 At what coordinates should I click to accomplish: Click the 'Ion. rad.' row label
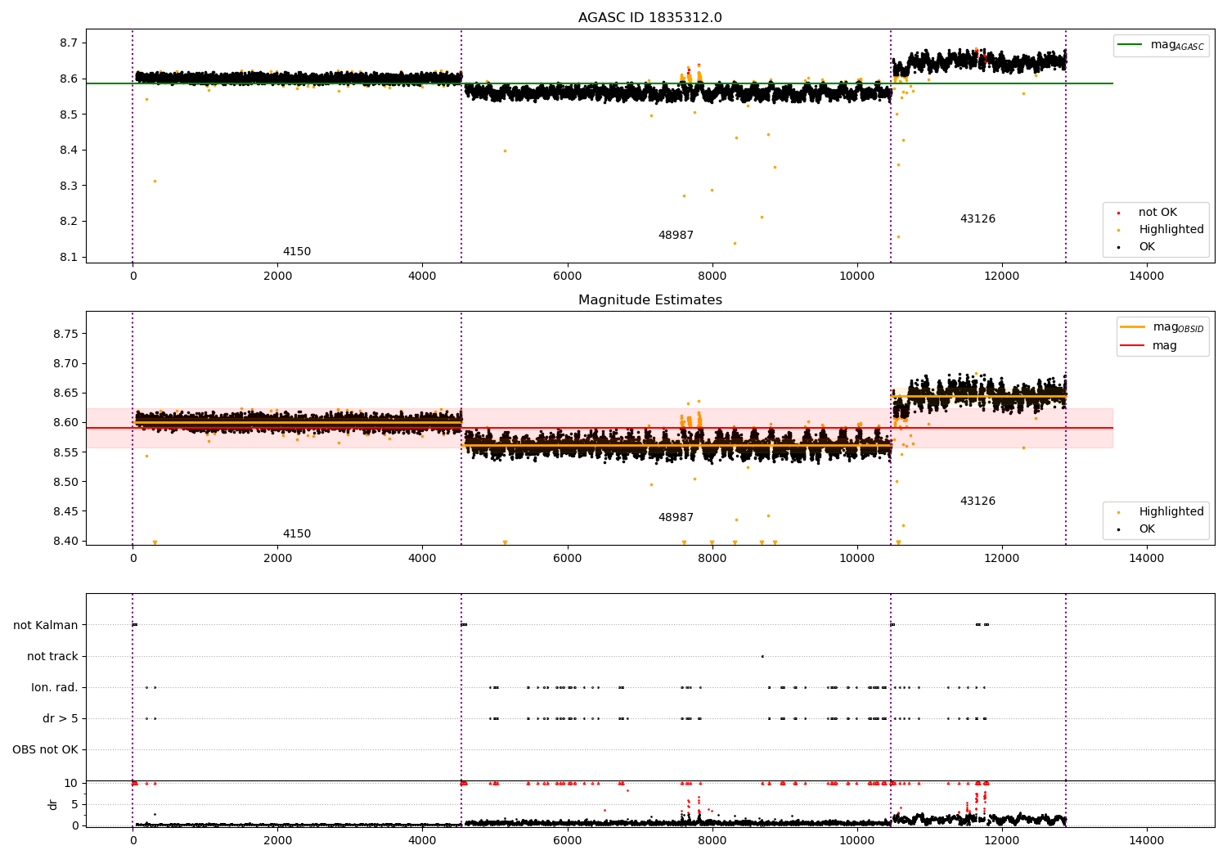55,688
